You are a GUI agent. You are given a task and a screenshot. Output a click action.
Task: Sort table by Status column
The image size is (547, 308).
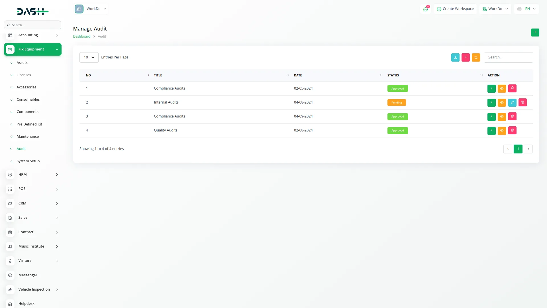point(393,75)
